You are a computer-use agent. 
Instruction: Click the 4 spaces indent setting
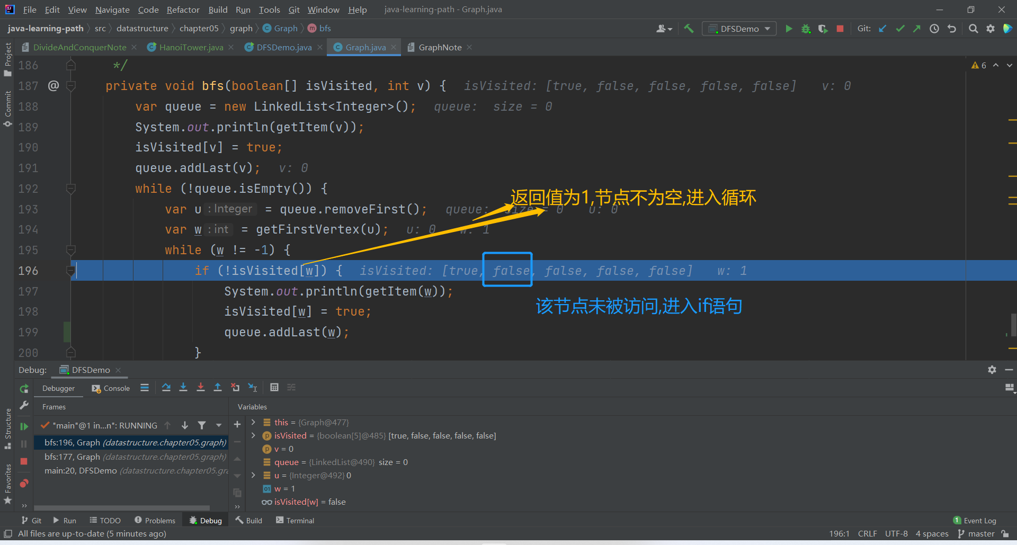tap(932, 534)
